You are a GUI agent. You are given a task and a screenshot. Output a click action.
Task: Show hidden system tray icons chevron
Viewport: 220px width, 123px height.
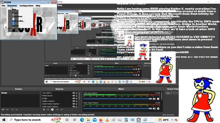point(172,120)
